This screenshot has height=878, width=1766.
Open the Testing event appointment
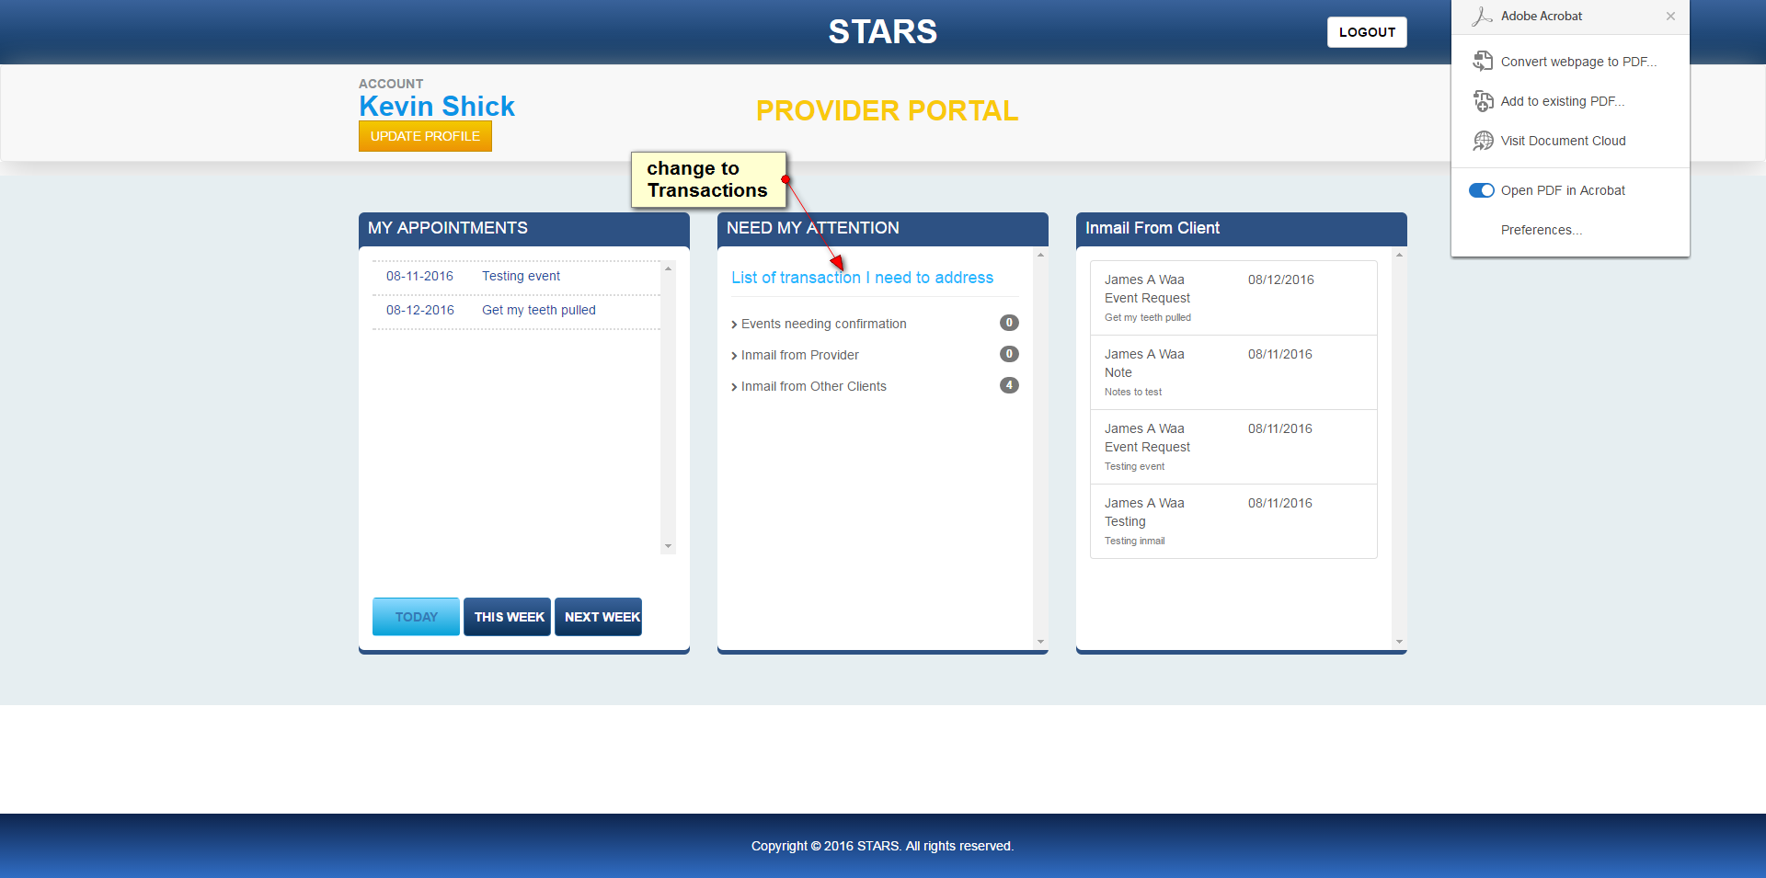(521, 276)
